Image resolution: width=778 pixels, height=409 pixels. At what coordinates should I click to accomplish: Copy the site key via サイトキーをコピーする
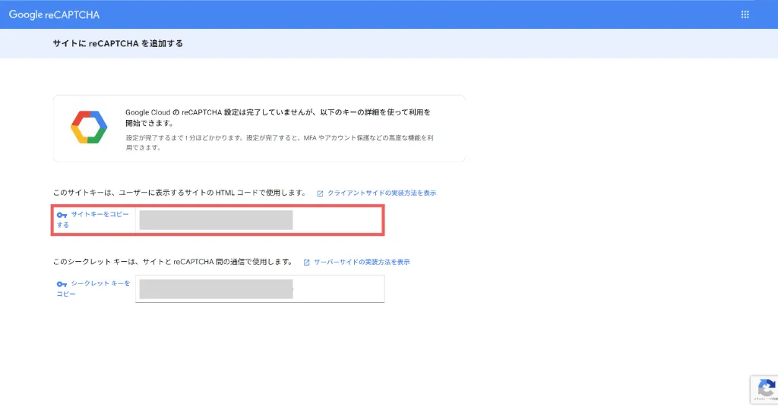[x=99, y=219]
